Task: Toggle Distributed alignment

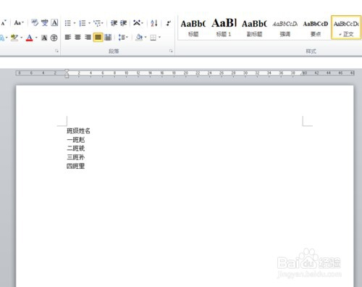Action: (108, 38)
